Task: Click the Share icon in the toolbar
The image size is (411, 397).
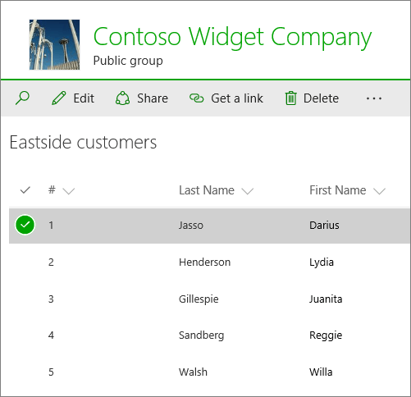Action: pyautogui.click(x=122, y=98)
